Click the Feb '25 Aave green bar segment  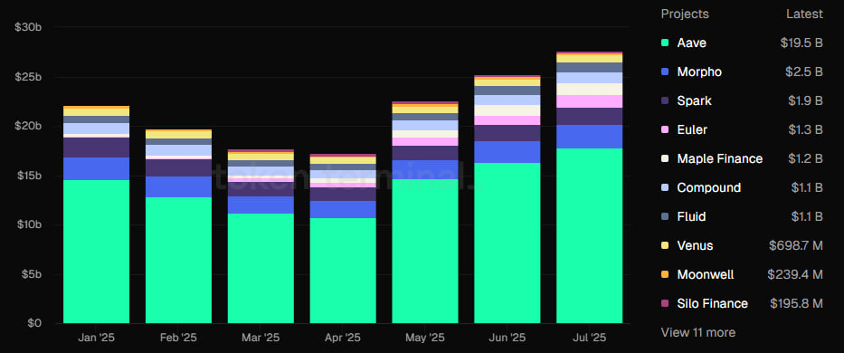tap(178, 261)
